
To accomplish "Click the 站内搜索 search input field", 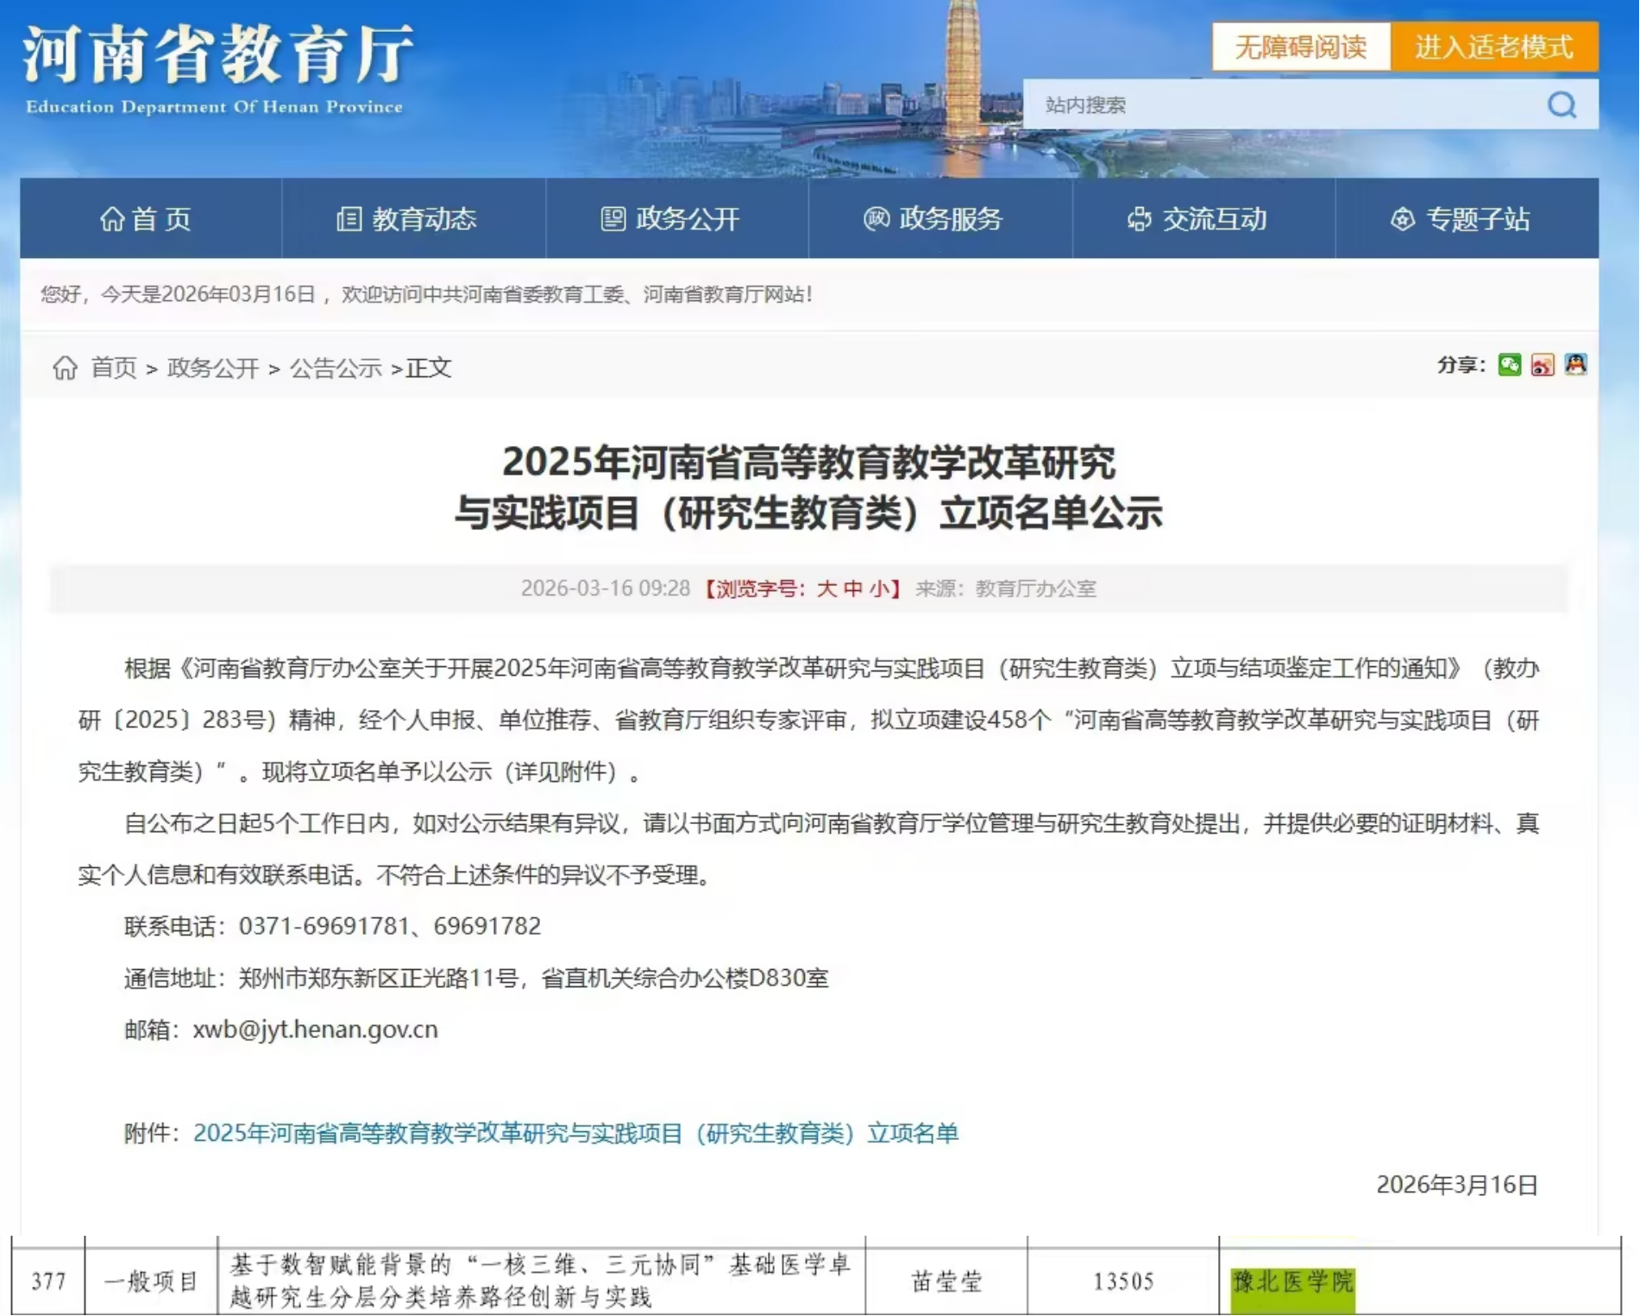I will [1285, 105].
